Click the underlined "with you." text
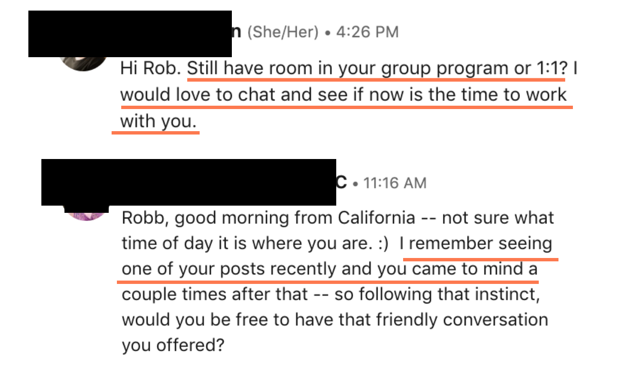The width and height of the screenshot is (634, 368). (158, 121)
